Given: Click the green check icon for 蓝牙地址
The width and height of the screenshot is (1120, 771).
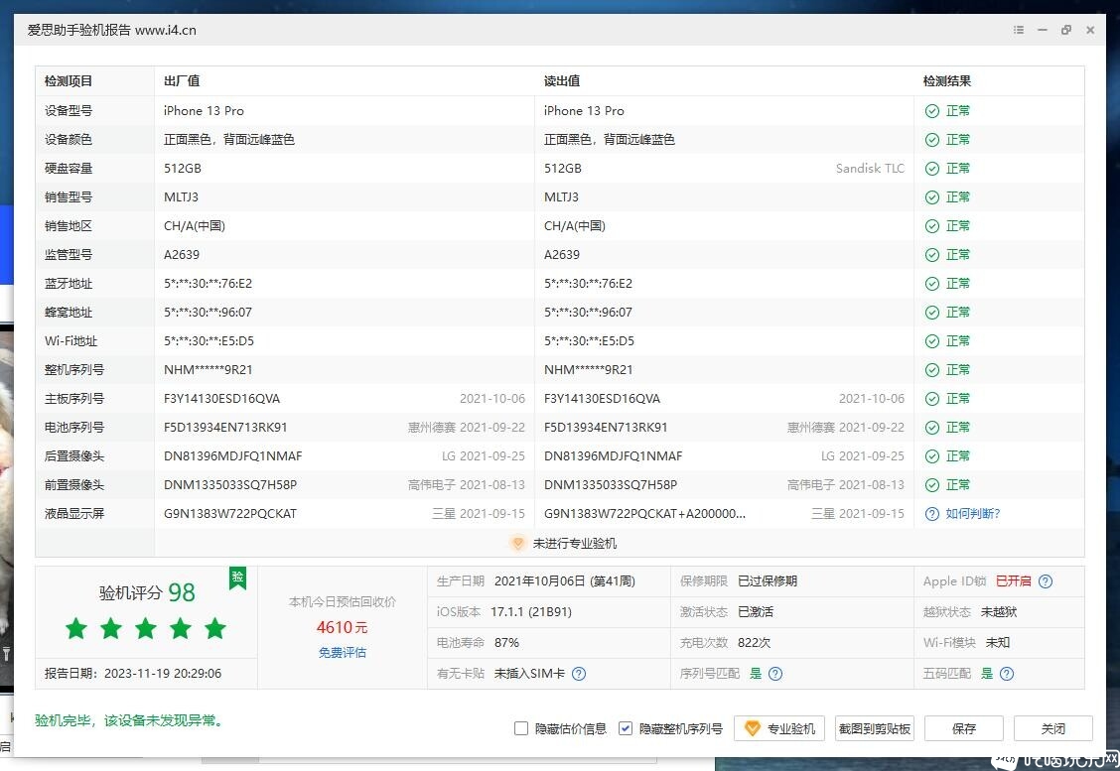Looking at the screenshot, I should tap(931, 284).
